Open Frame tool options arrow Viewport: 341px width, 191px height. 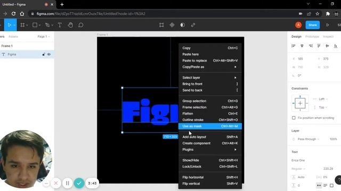[27, 25]
